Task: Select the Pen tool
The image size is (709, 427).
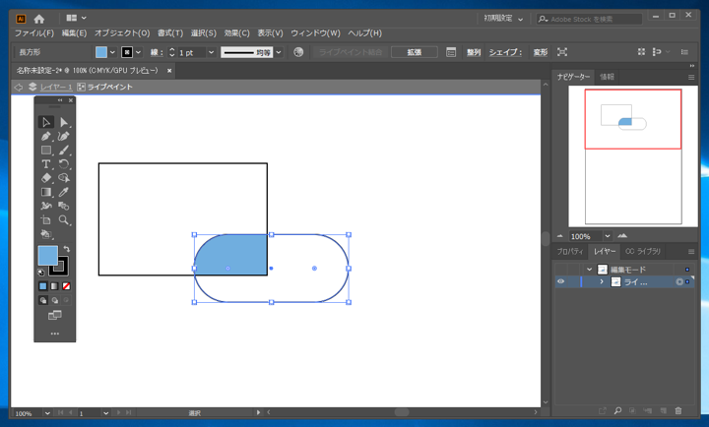Action: click(46, 137)
